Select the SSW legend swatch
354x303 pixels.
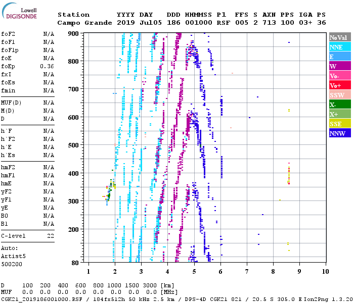point(340,94)
